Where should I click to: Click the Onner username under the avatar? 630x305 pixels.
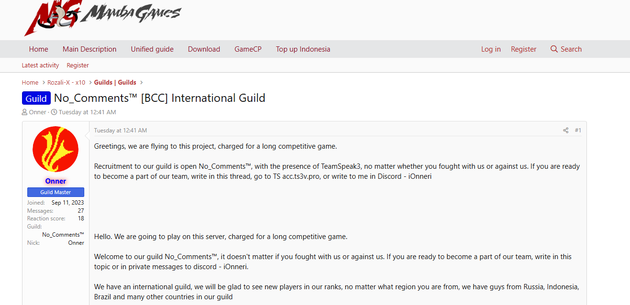[x=56, y=181]
